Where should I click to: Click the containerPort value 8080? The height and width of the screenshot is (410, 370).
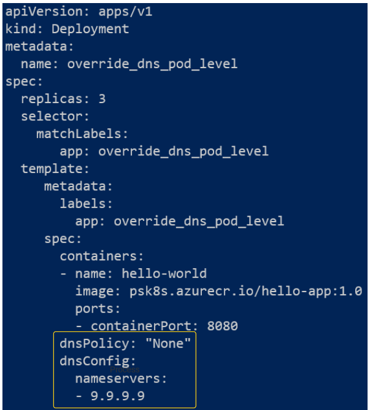[222, 325]
